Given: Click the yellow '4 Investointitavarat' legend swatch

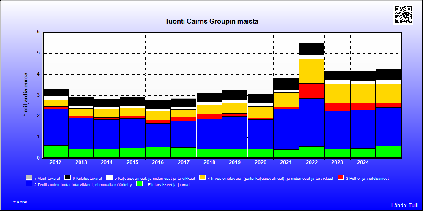Looking at the screenshot, I should [x=202, y=178].
